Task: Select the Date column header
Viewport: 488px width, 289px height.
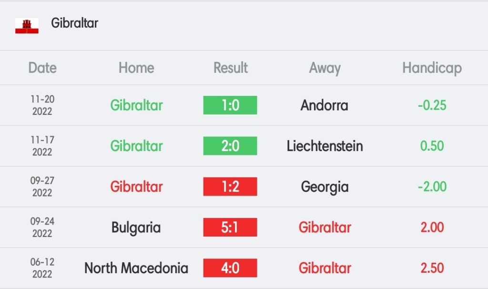Action: click(42, 68)
